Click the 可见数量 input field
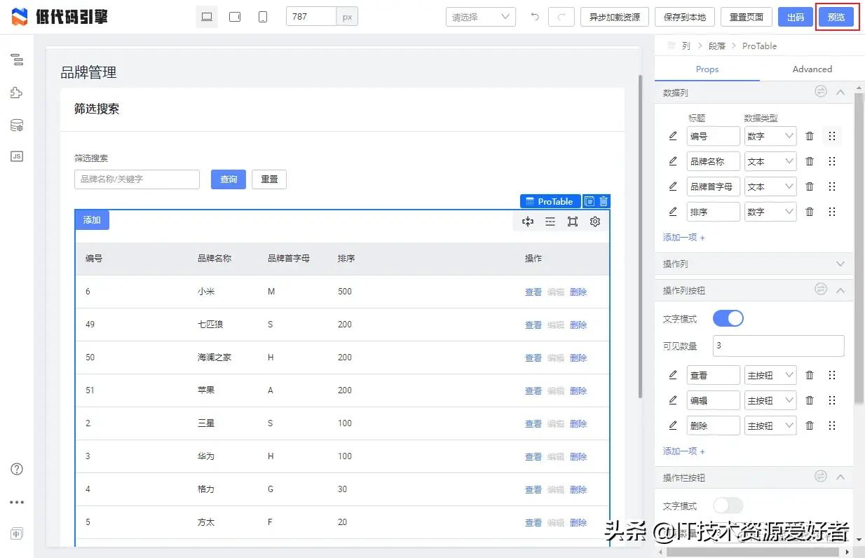This screenshot has width=865, height=558. [x=778, y=346]
